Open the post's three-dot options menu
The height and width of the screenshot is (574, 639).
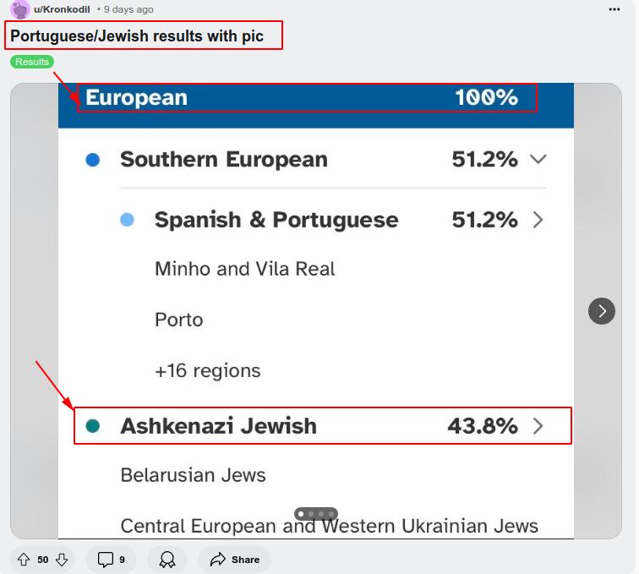coord(614,9)
